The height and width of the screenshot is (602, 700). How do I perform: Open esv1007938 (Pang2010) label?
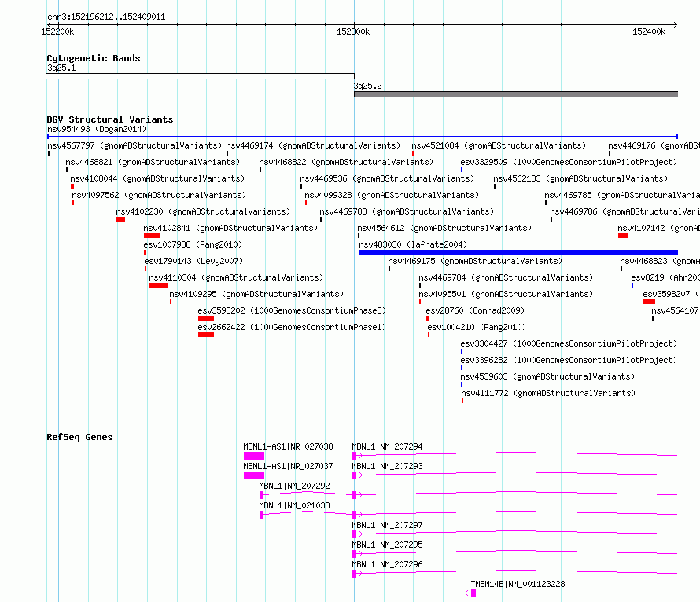tap(193, 245)
